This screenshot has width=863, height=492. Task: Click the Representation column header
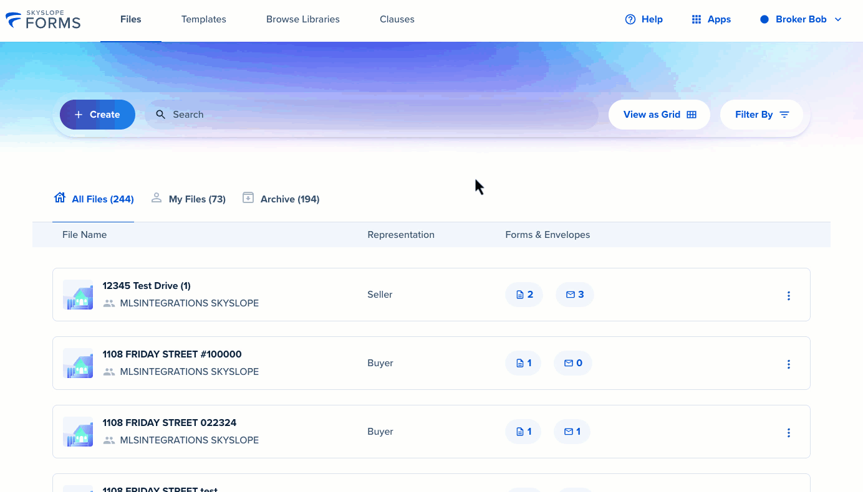point(401,235)
